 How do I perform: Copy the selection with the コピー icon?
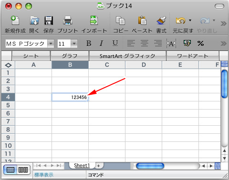tap(120, 20)
